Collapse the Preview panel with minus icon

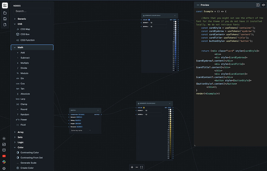click(x=198, y=5)
